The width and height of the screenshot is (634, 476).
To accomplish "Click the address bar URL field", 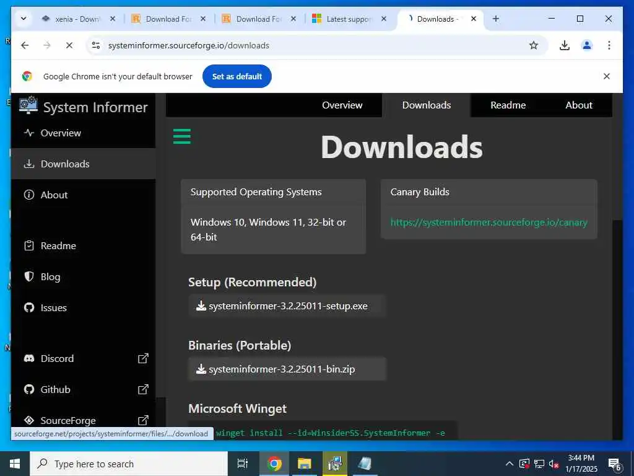I will coord(316,45).
